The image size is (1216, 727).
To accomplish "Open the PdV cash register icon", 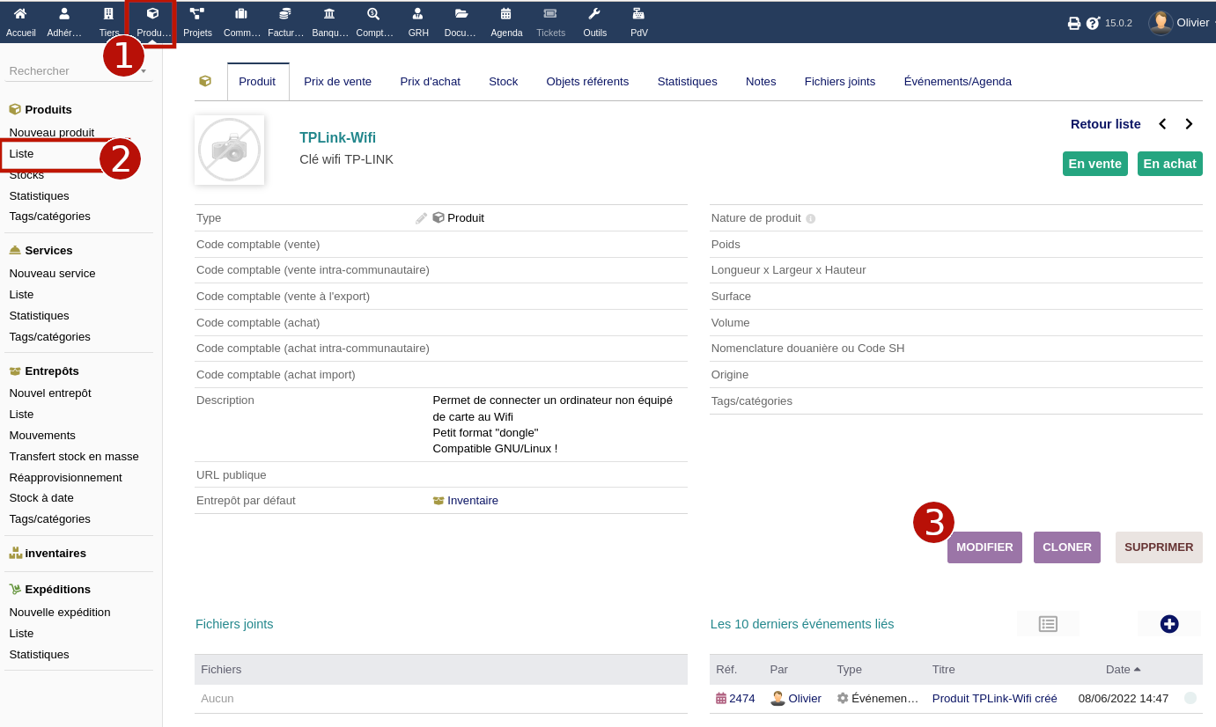I will tap(638, 14).
